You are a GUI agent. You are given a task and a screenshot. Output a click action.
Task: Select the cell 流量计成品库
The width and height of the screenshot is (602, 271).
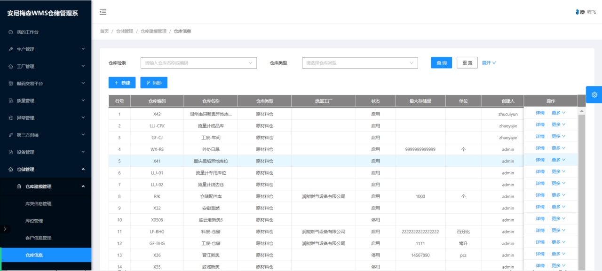pos(211,126)
